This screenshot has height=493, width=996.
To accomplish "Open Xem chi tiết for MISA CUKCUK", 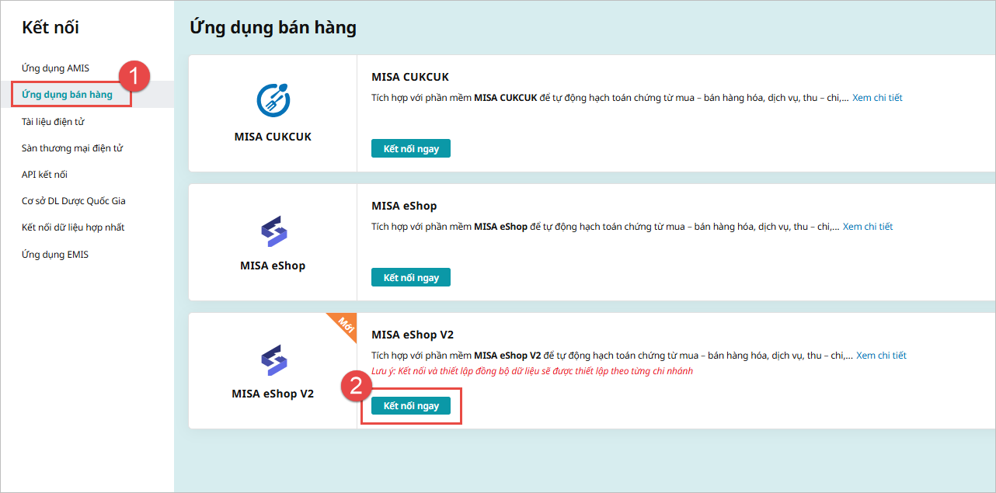I will coord(877,98).
